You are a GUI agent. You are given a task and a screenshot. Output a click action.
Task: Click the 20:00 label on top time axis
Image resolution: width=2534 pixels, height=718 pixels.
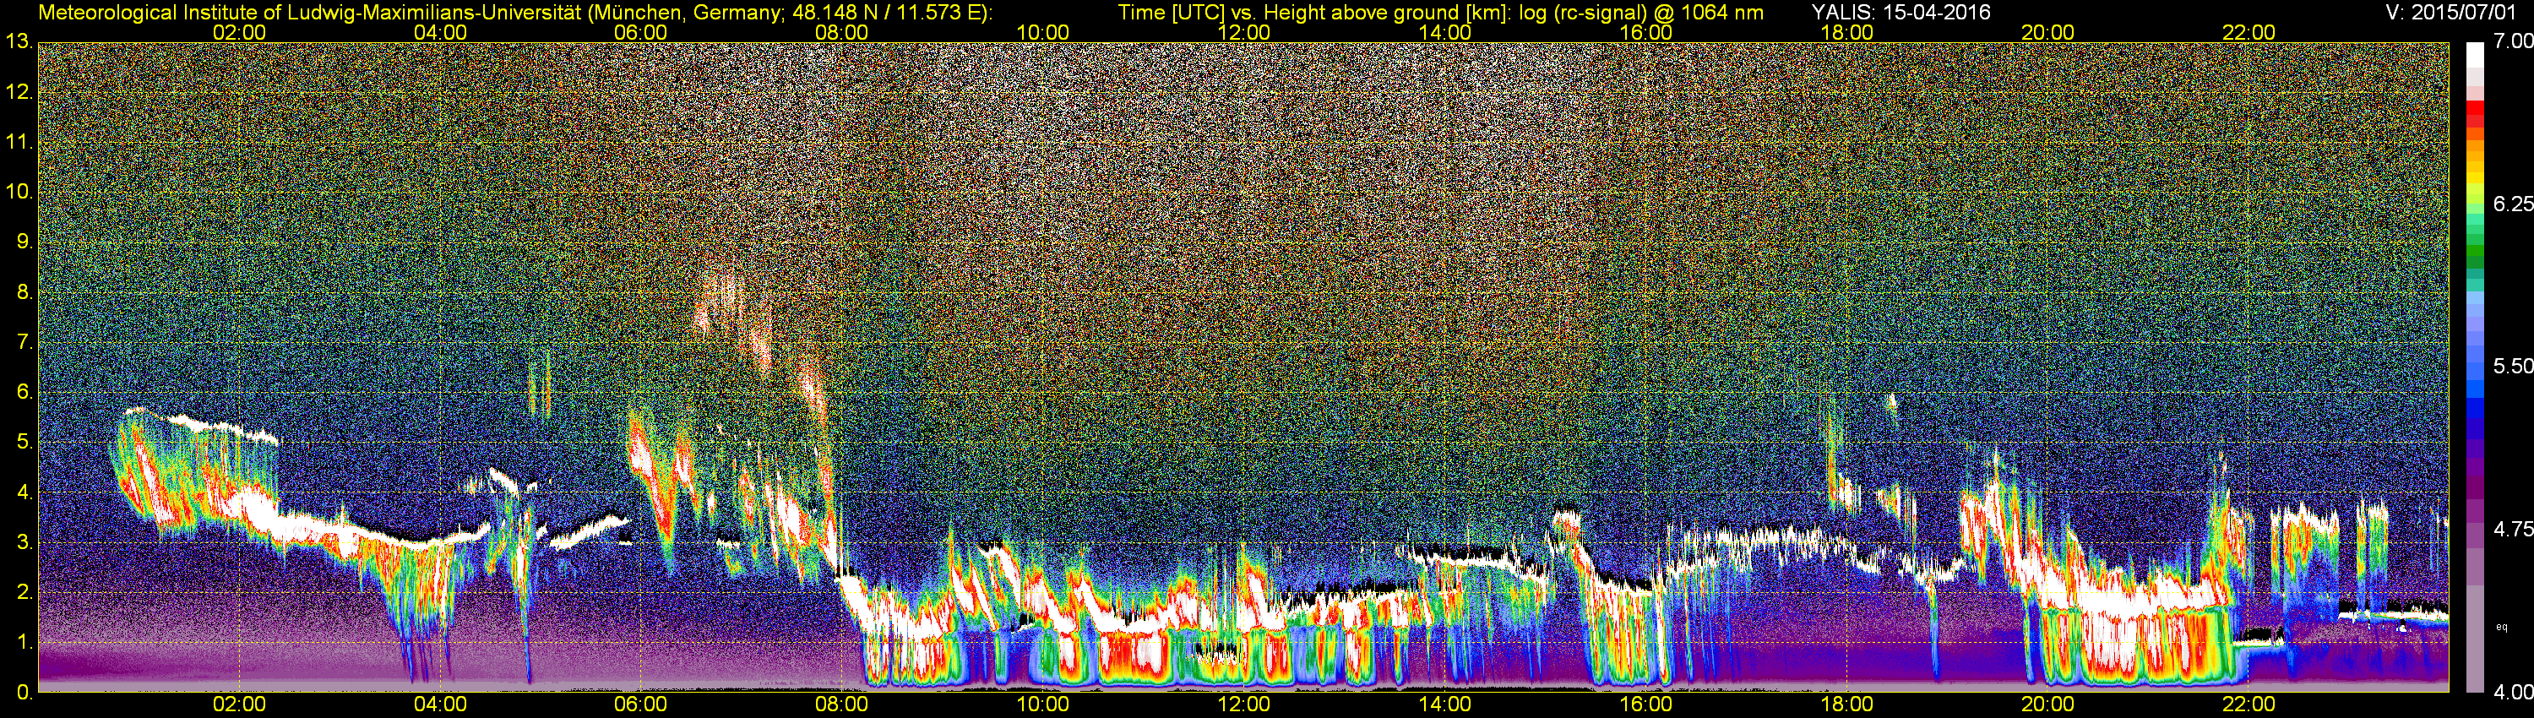click(2047, 32)
